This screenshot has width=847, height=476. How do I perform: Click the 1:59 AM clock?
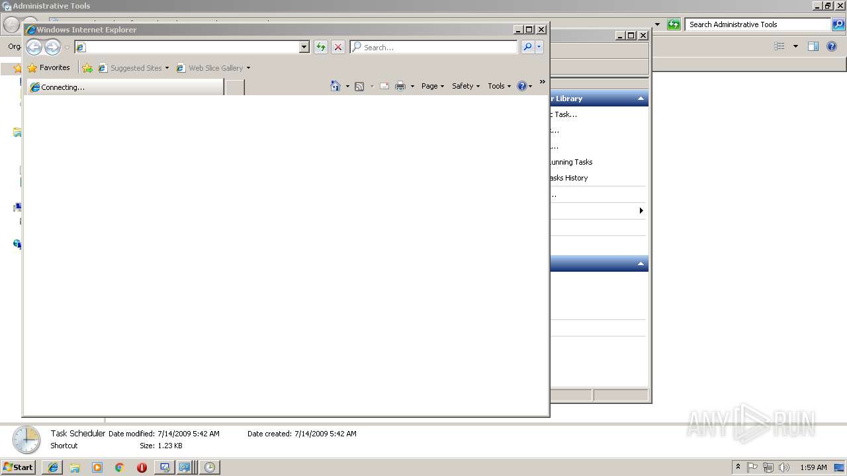pos(813,467)
